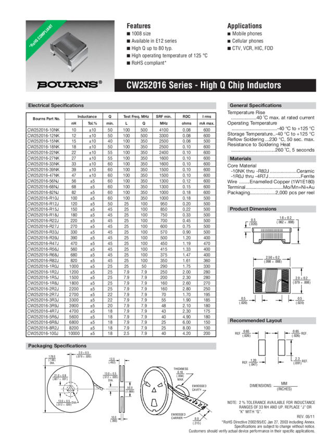Click SRF value 4100 in the 10NK row

coord(164,130)
